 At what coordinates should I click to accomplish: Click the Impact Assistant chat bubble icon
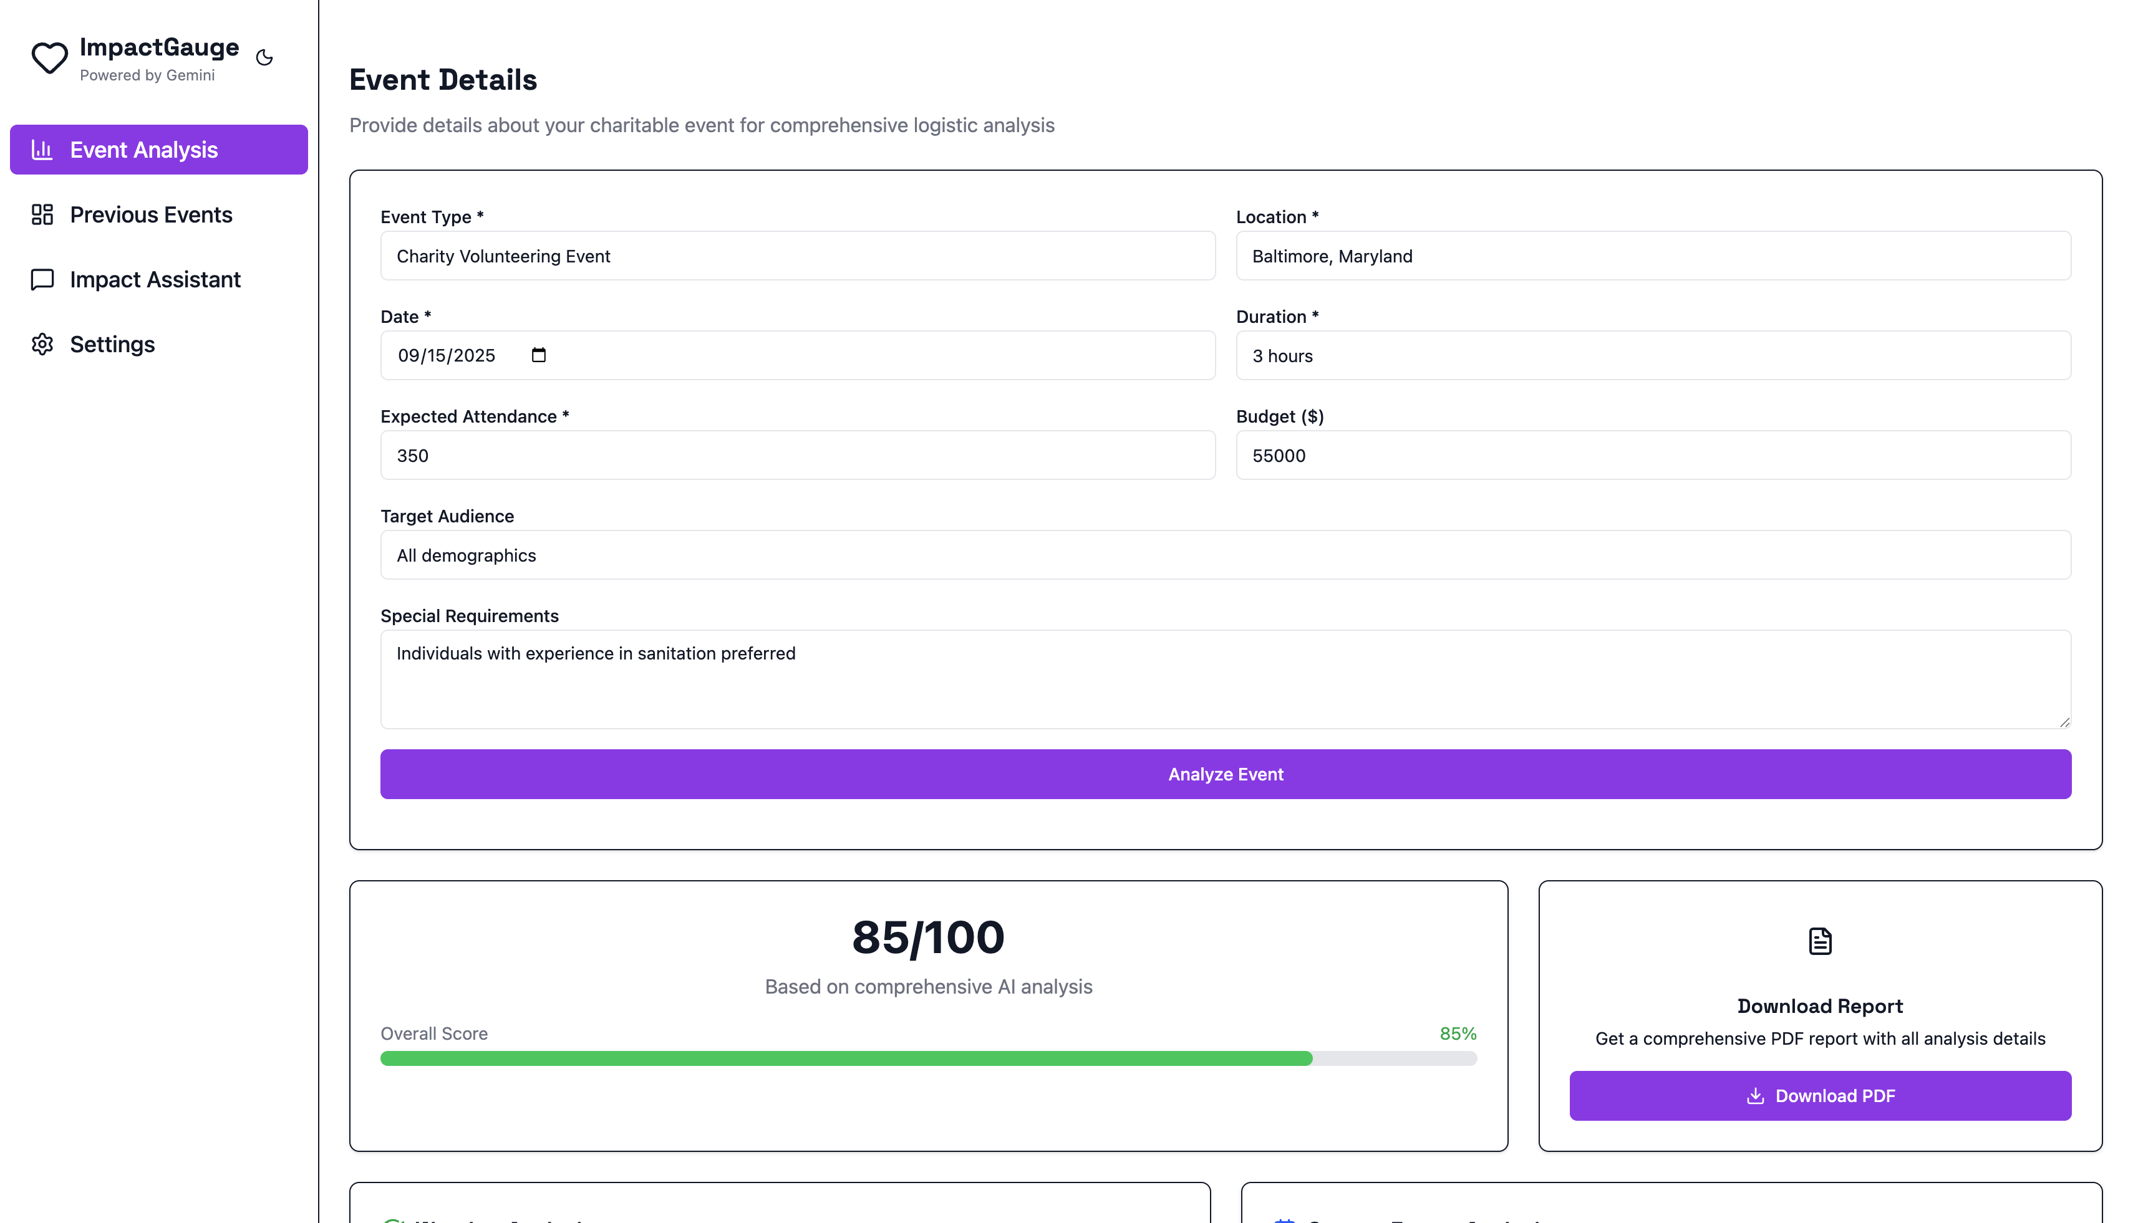point(42,279)
